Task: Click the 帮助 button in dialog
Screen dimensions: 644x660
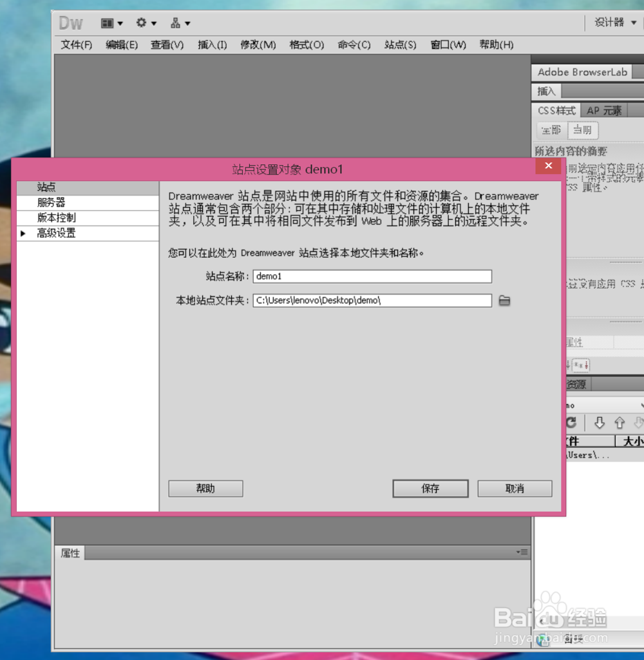Action: (x=205, y=489)
